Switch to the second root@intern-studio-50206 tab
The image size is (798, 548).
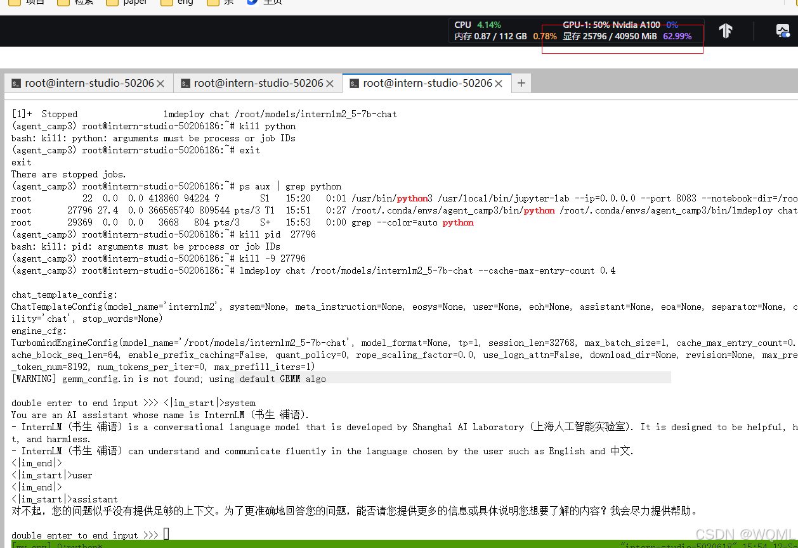pyautogui.click(x=254, y=83)
